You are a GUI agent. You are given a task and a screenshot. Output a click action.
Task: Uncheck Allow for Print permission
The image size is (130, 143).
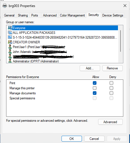point(94,83)
